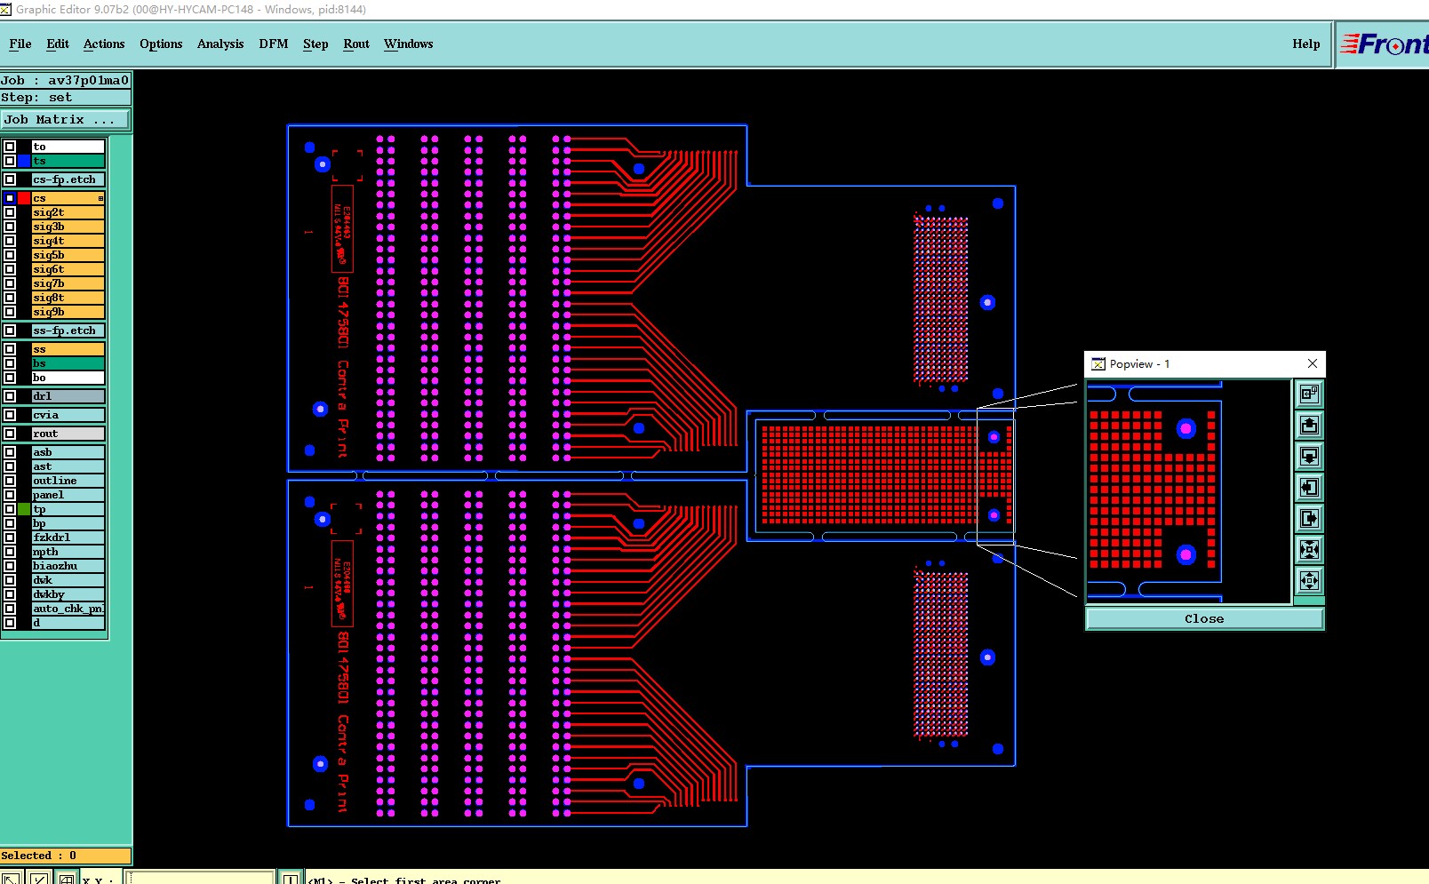Open the File menu
Screen dimensions: 1429x884
[20, 44]
